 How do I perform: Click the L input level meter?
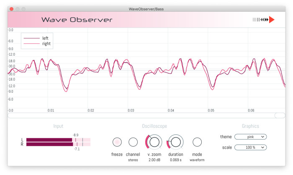[58, 140]
